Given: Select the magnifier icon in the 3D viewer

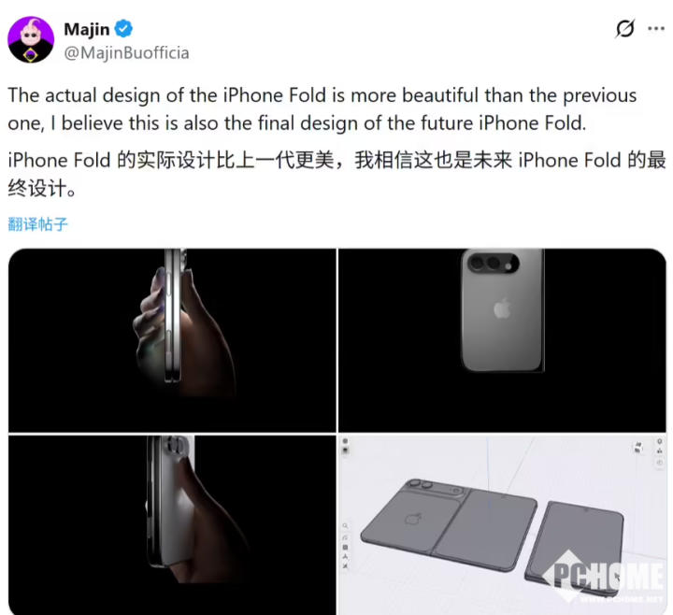Looking at the screenshot, I should pos(345,525).
